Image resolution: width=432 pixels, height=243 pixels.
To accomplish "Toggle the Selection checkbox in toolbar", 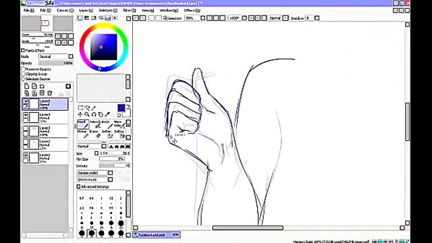I will coord(165,18).
